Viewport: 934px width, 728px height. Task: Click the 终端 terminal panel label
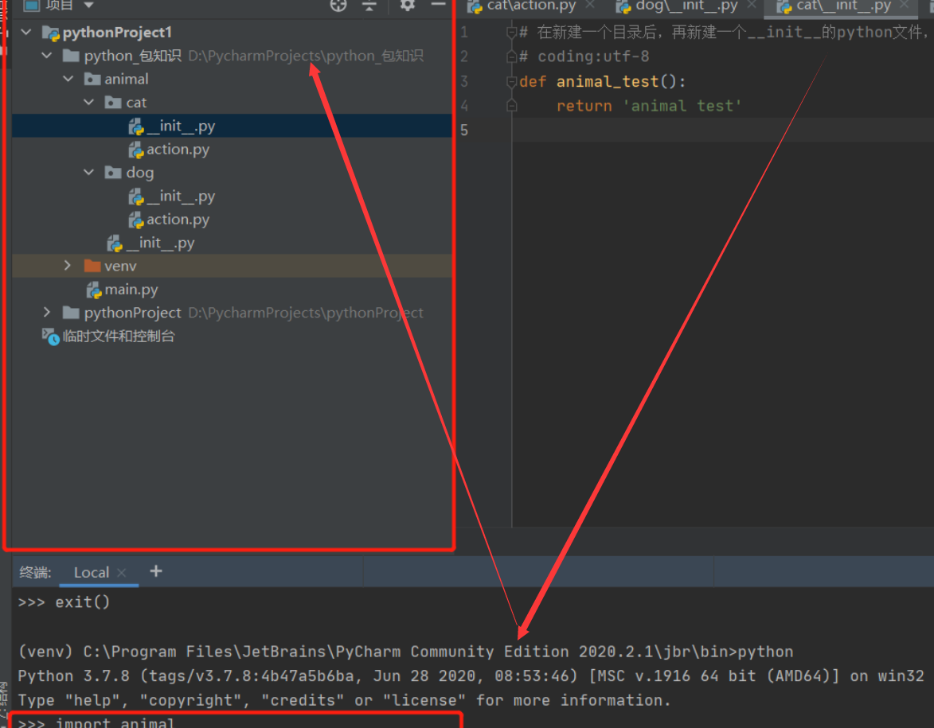pyautogui.click(x=35, y=573)
